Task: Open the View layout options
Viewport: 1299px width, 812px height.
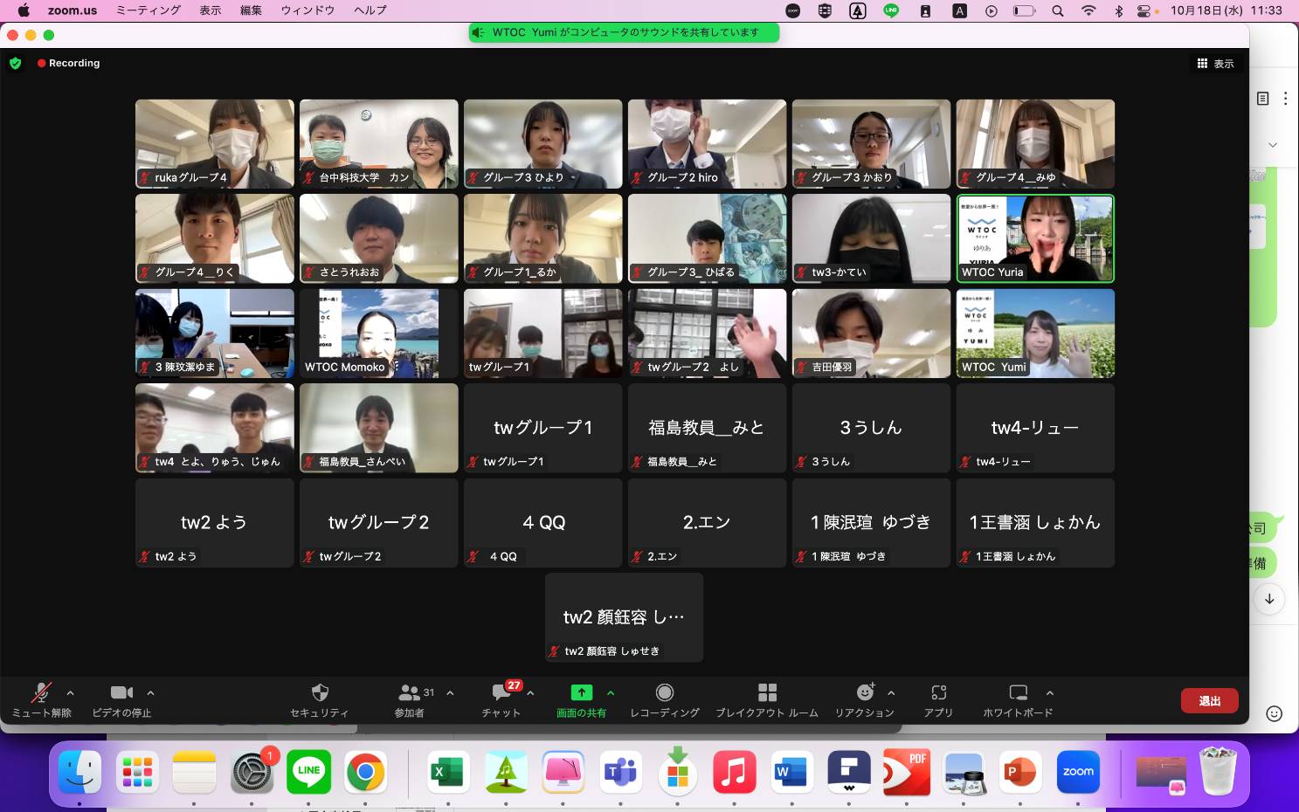Action: coord(1215,64)
